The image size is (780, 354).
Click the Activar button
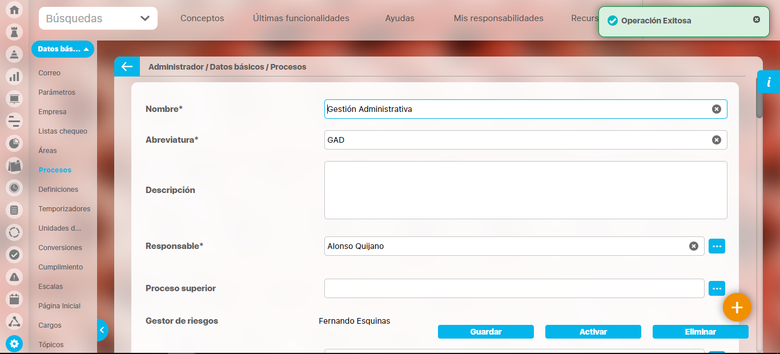tap(593, 332)
